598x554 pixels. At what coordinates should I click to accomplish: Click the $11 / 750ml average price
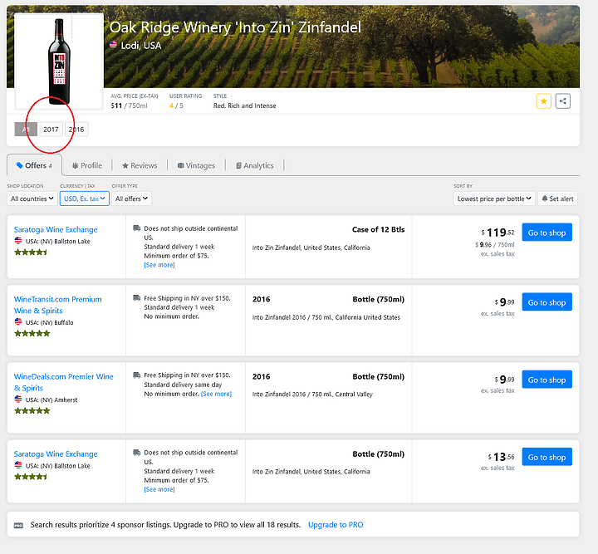point(129,105)
